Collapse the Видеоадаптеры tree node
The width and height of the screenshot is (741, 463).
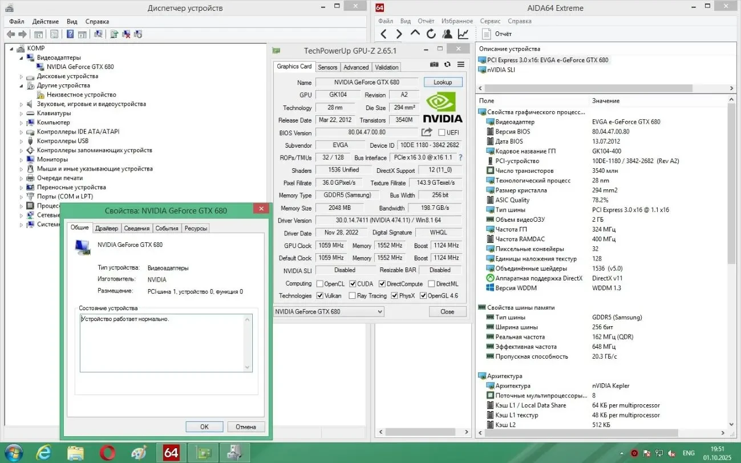point(22,58)
